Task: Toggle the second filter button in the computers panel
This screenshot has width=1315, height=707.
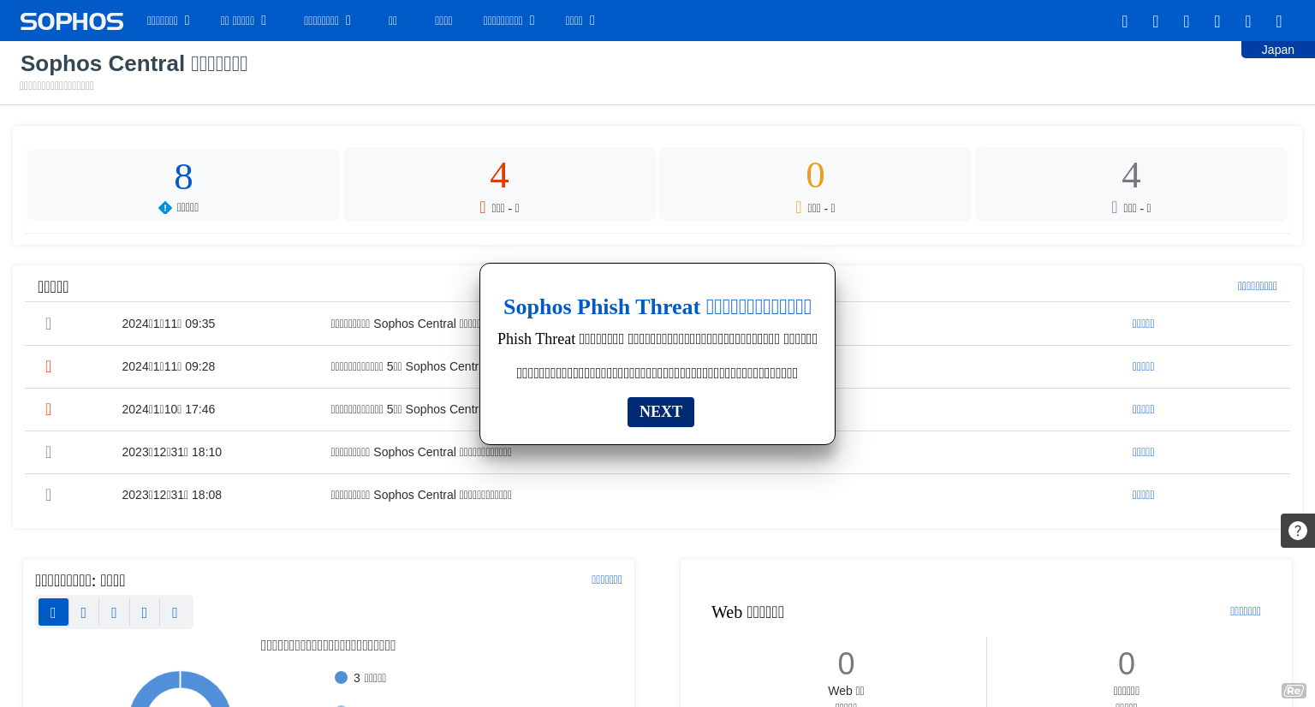Action: [83, 612]
